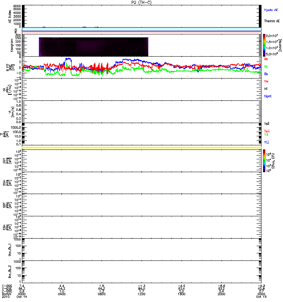Click the blue "Bx" legend label
The width and height of the screenshot is (283, 302).
tap(266, 74)
